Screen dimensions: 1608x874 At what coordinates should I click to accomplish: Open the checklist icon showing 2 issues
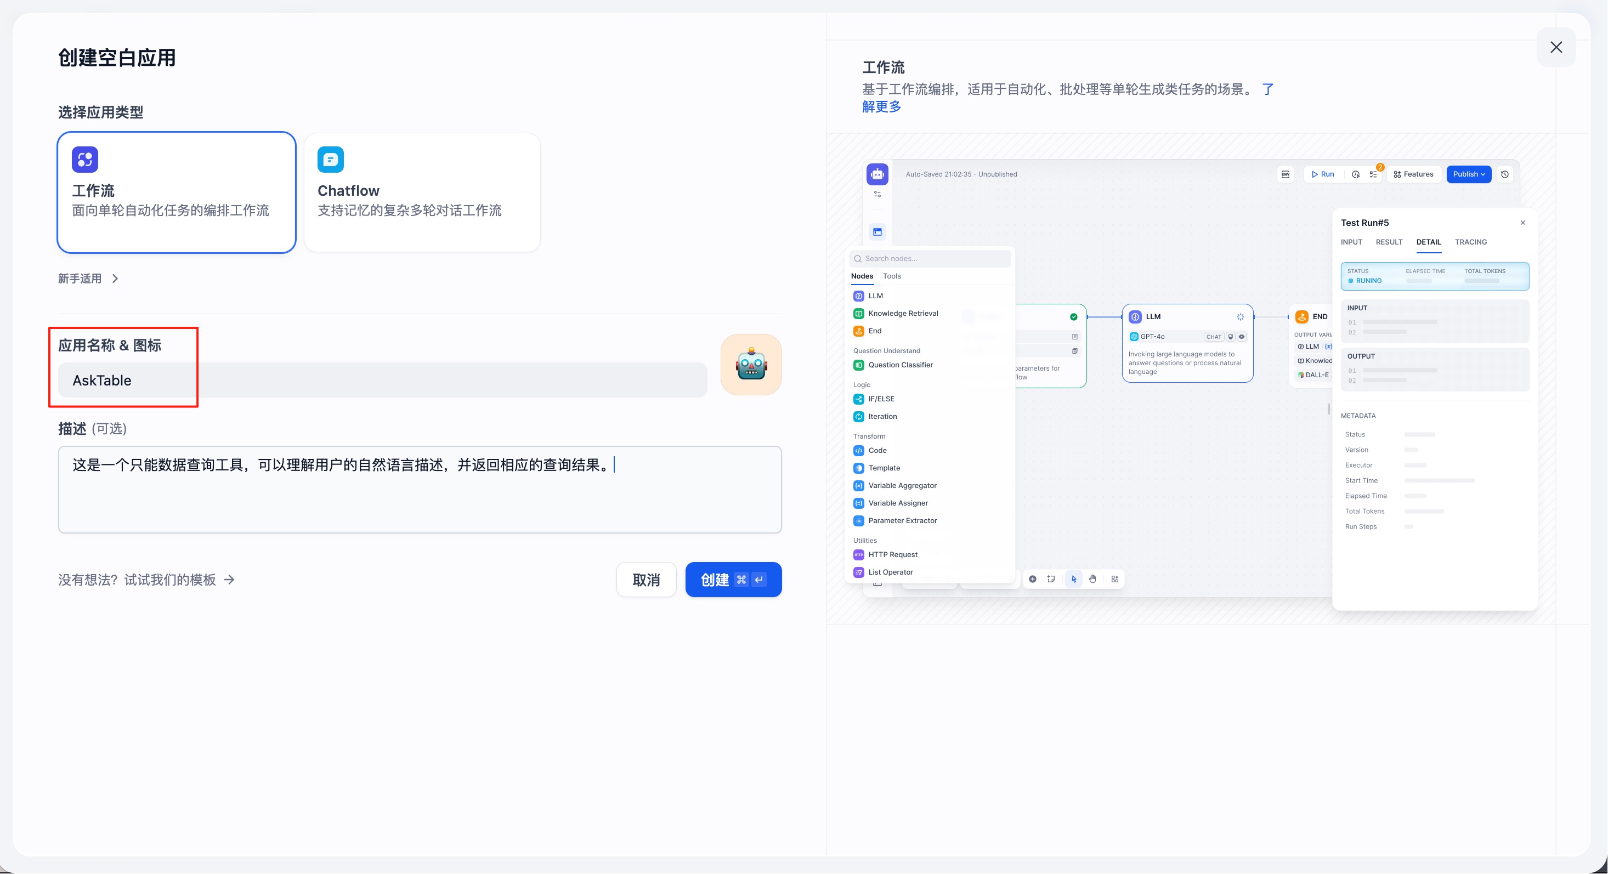[x=1372, y=174]
